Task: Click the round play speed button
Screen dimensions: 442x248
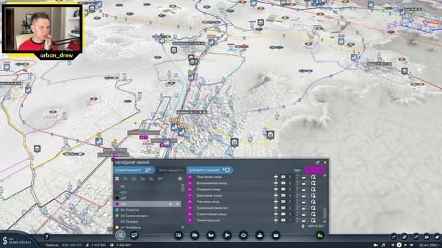Action: pos(399,245)
